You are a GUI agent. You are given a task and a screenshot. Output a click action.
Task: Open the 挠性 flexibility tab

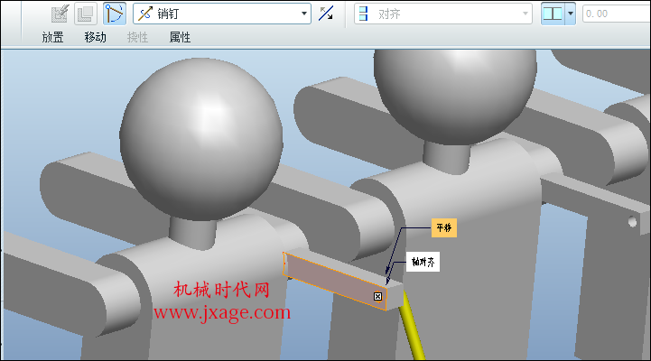pos(137,37)
